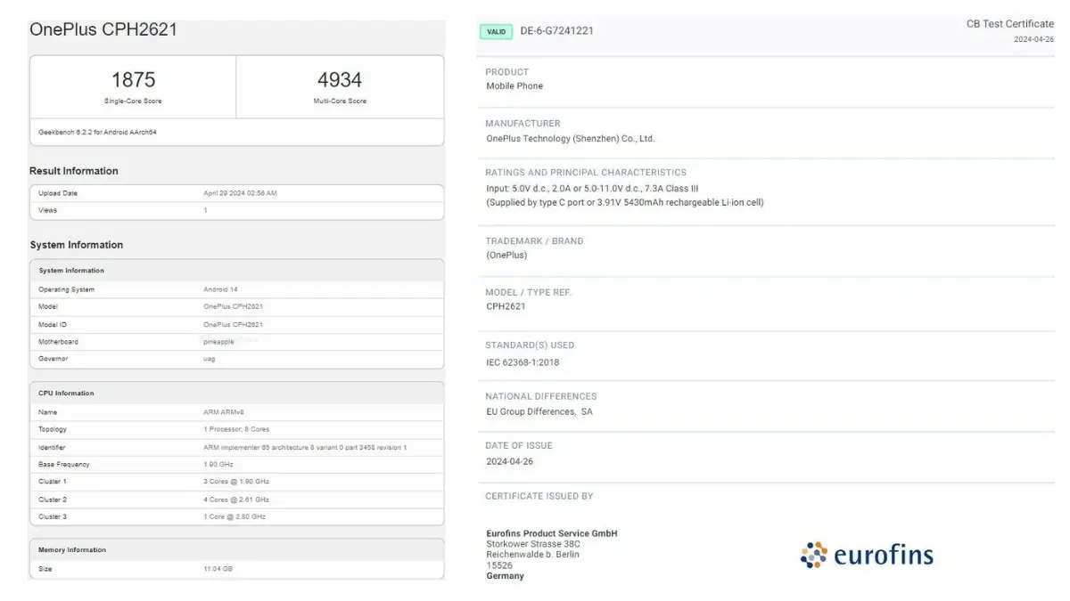Click the 'STANDARD(S) USED' label

tap(530, 345)
